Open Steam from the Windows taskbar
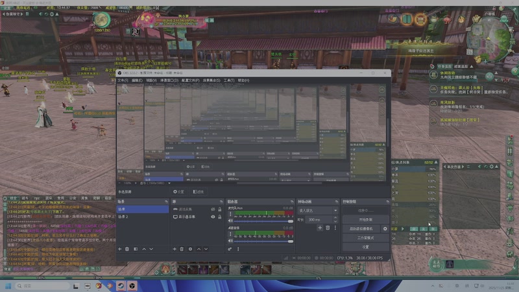Screen dimensions: 519x292 [121, 286]
